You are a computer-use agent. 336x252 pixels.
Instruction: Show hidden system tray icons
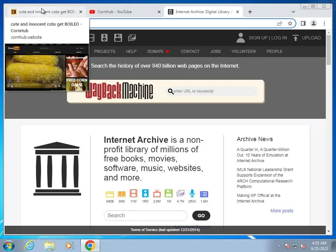(279, 246)
